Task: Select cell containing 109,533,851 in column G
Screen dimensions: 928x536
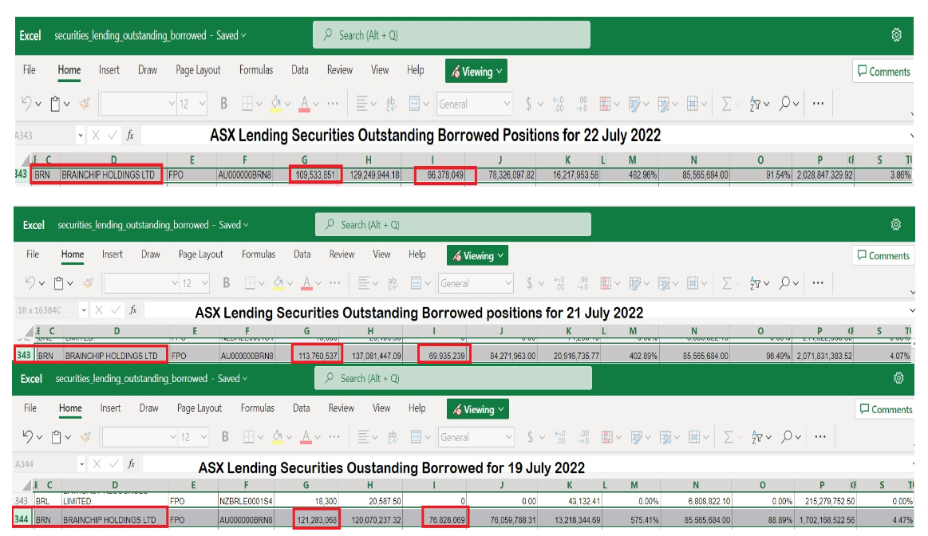Action: click(x=315, y=175)
